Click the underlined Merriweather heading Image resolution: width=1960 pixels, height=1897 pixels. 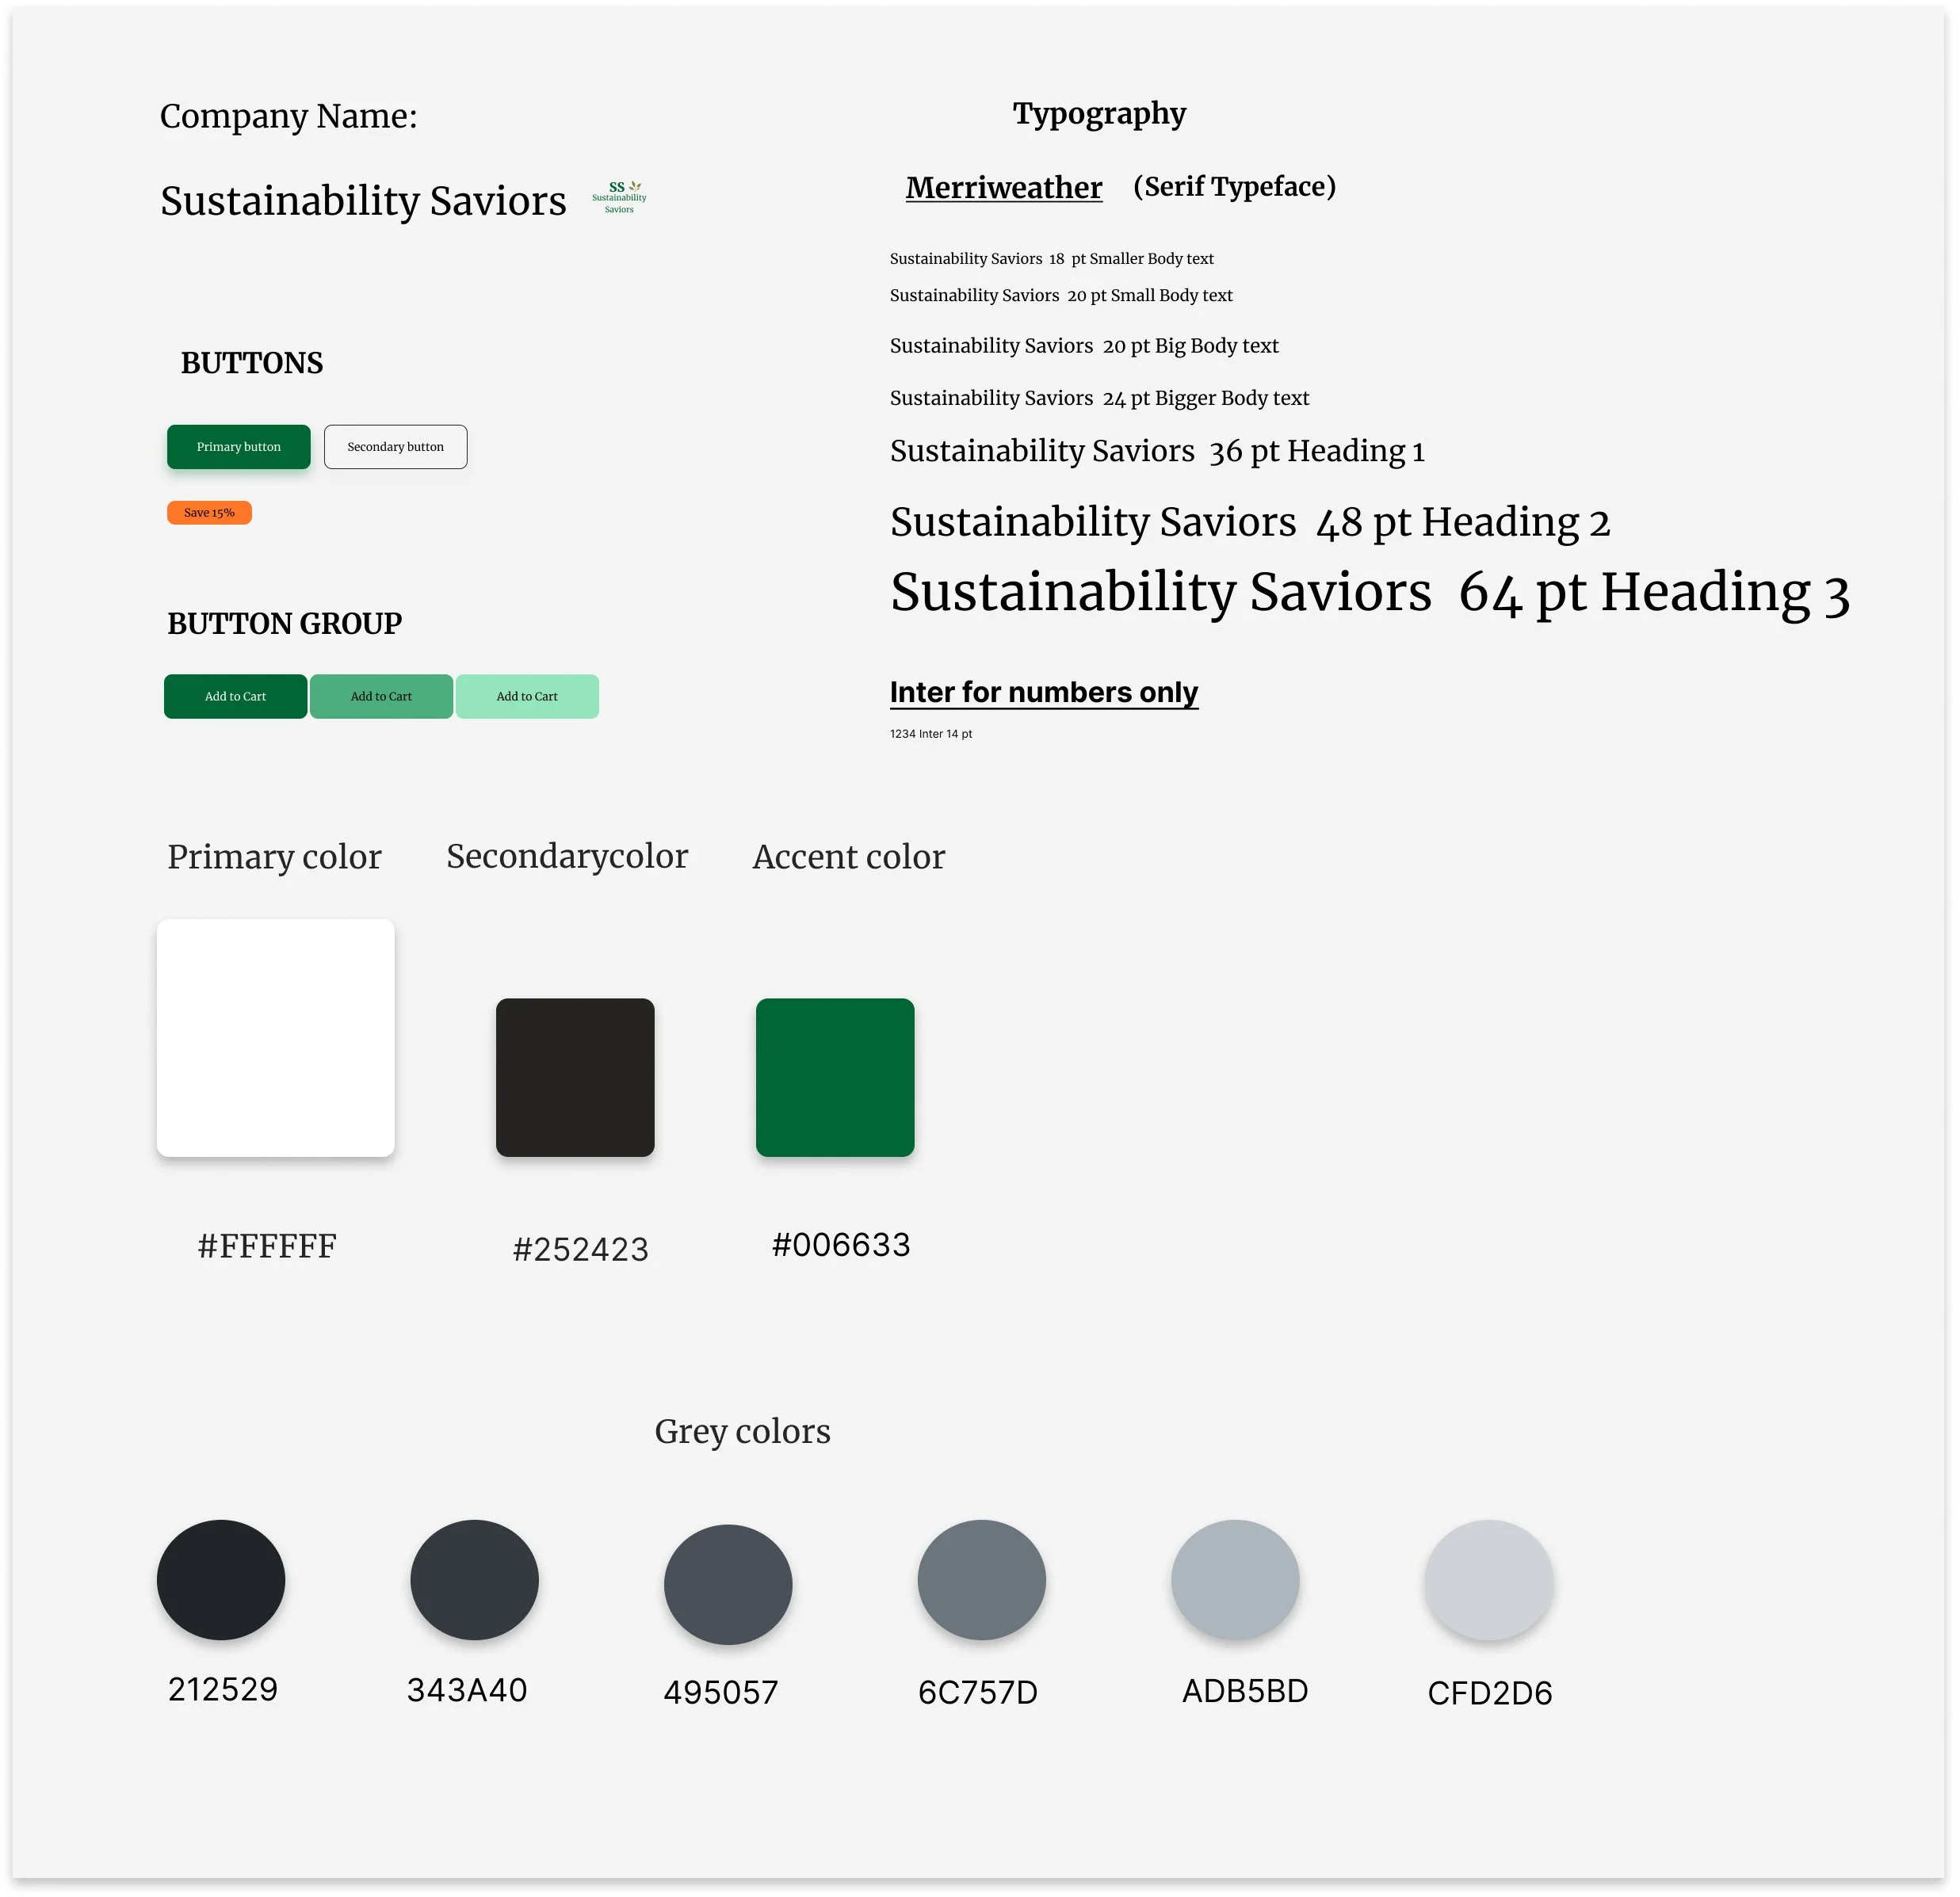click(x=1003, y=188)
